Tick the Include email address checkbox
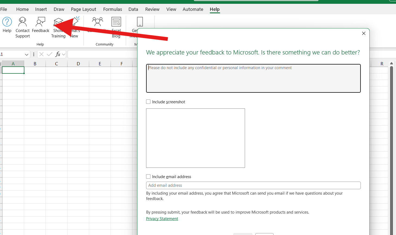The height and width of the screenshot is (235, 396). click(148, 176)
